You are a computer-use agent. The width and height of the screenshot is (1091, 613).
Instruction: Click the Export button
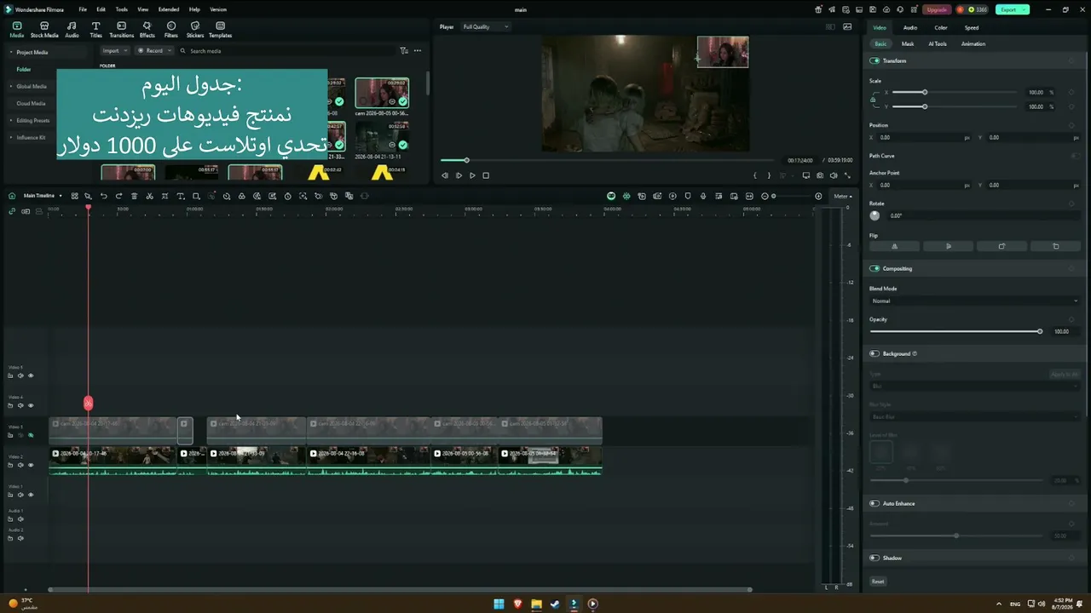pyautogui.click(x=1012, y=9)
